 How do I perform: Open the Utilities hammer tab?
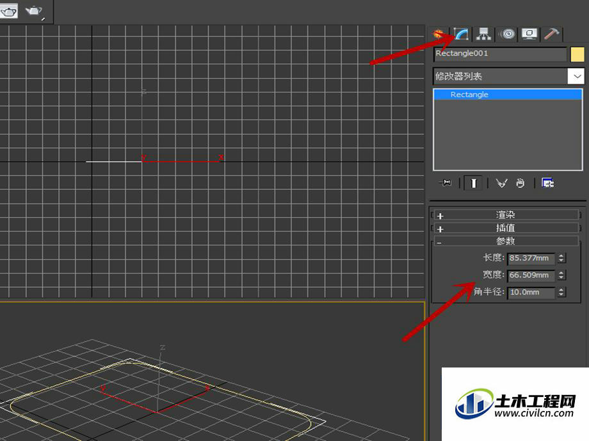(x=551, y=34)
